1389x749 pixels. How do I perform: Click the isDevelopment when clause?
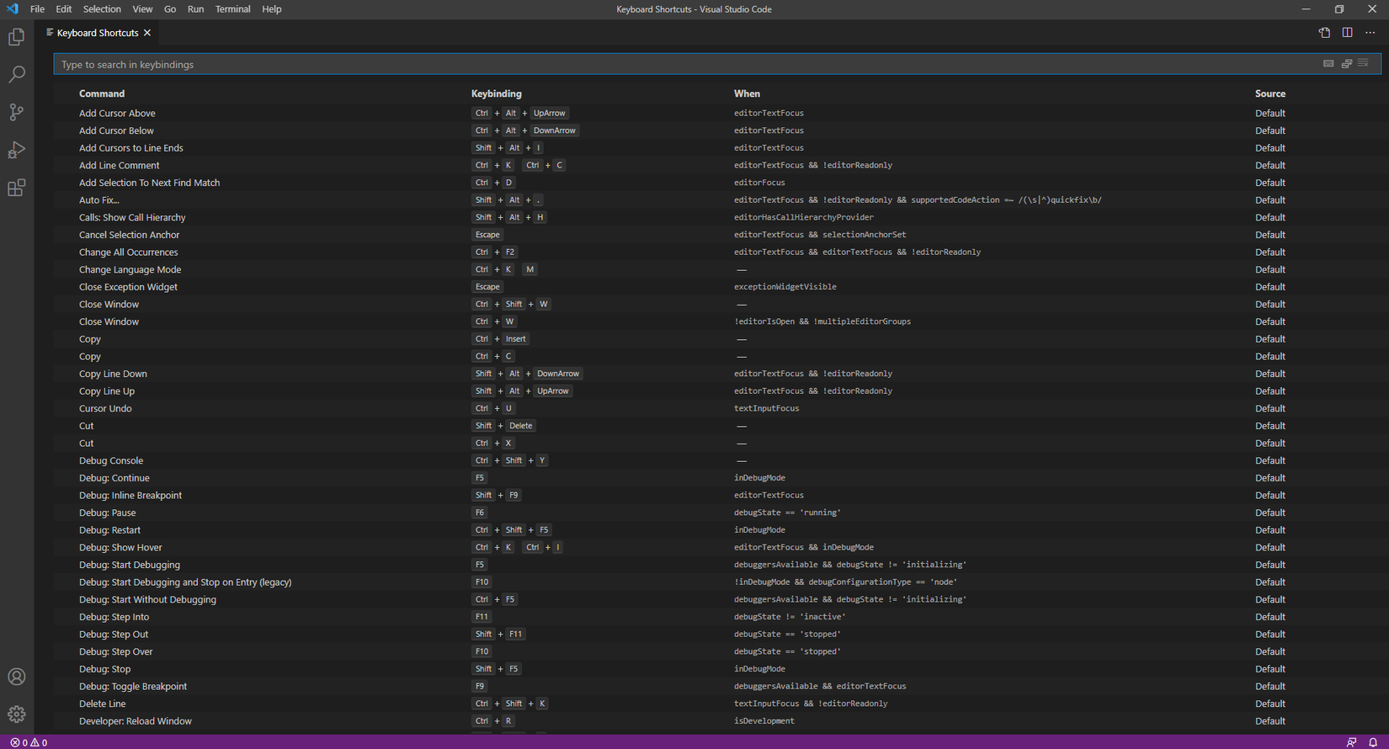click(x=764, y=721)
